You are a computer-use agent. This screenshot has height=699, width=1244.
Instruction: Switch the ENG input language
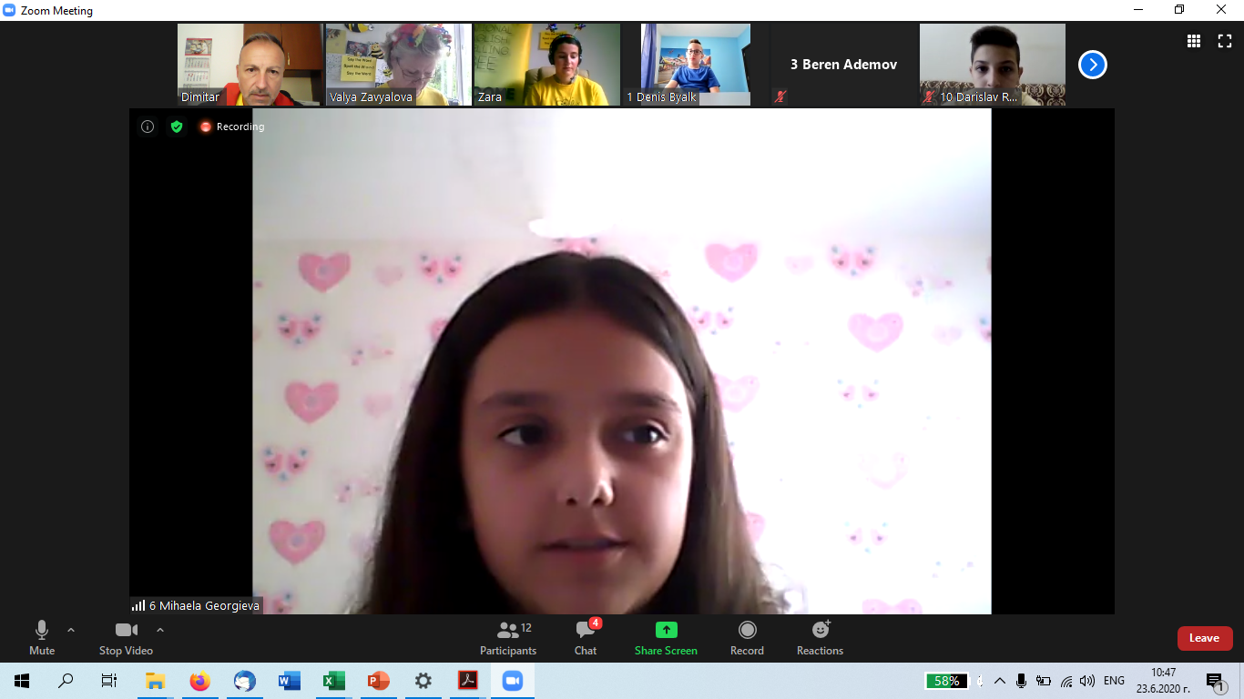click(x=1114, y=681)
